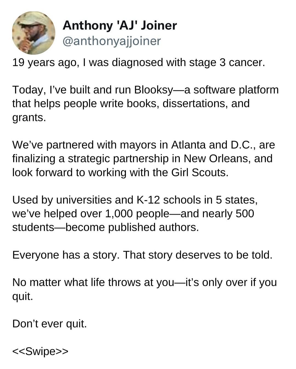
Task: Click the Girl Scouts mention
Action: point(200,172)
